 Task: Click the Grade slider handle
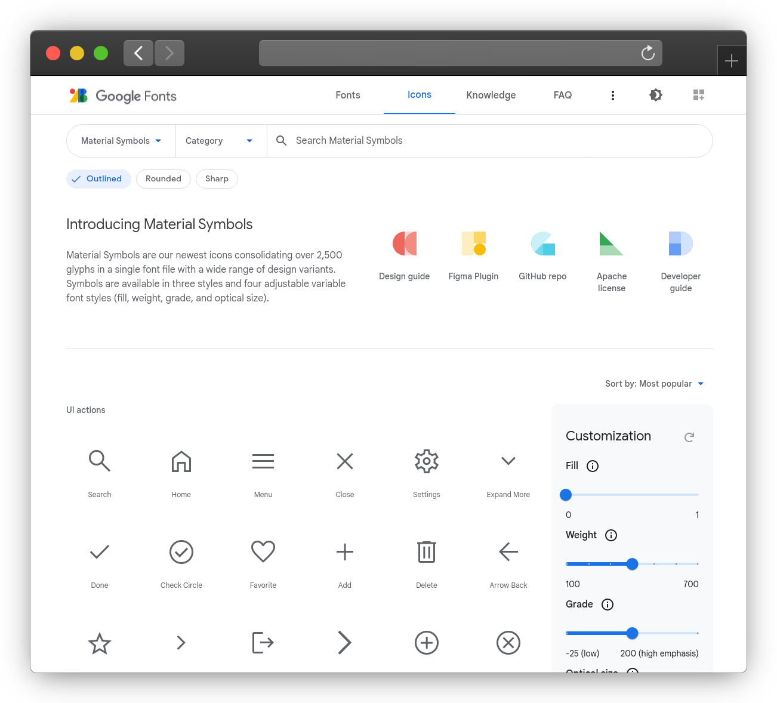(633, 633)
